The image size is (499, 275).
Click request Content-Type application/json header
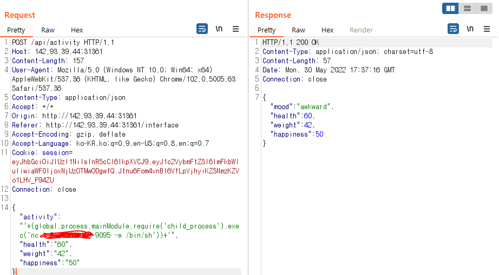click(x=69, y=97)
